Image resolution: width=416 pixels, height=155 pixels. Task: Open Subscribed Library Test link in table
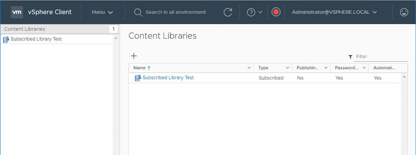(168, 78)
